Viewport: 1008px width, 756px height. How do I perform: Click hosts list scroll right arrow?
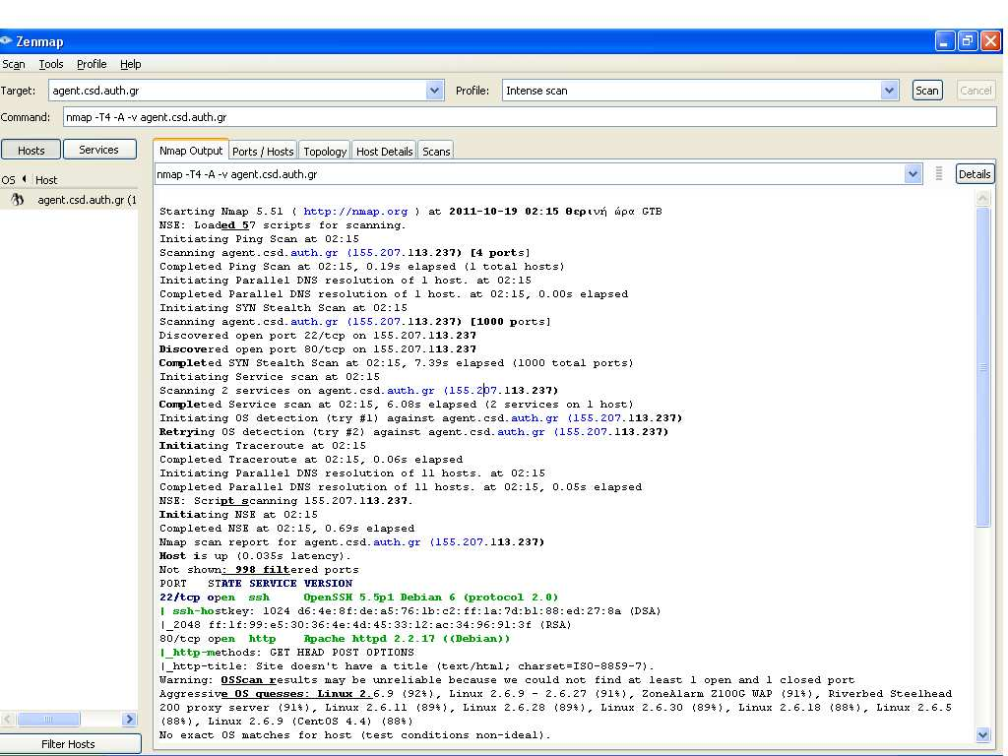129,719
